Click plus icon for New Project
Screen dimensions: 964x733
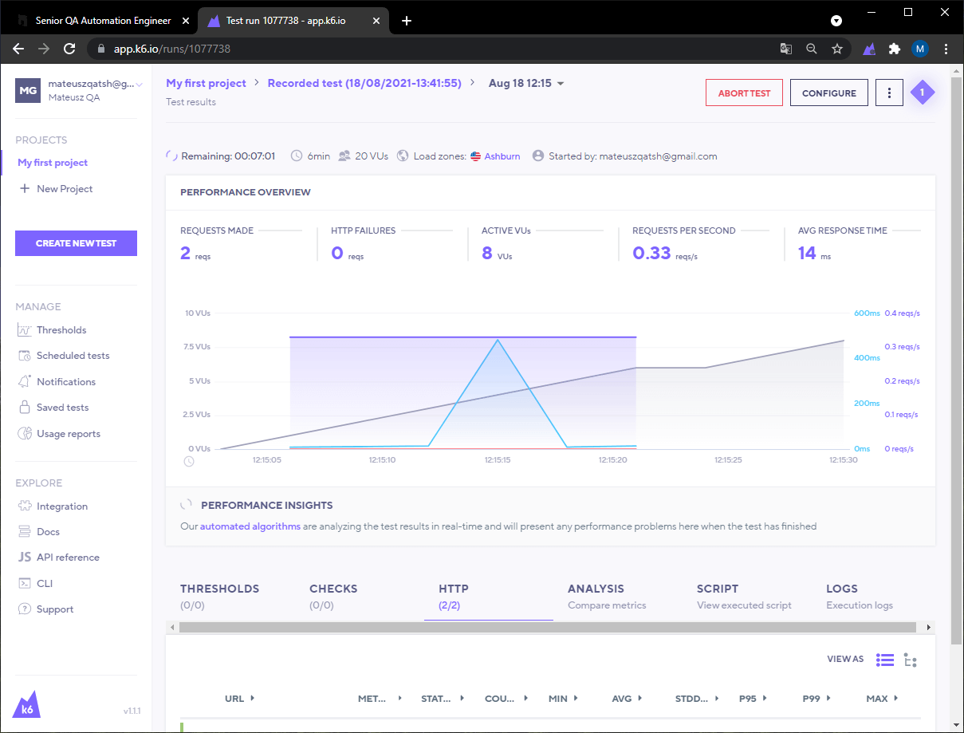click(x=25, y=189)
